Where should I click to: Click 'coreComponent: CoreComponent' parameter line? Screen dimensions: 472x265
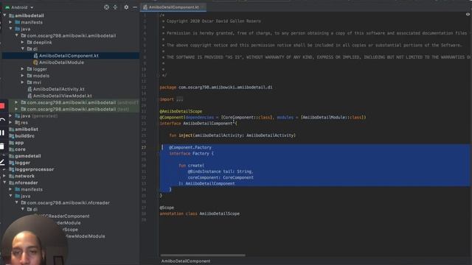point(221,177)
